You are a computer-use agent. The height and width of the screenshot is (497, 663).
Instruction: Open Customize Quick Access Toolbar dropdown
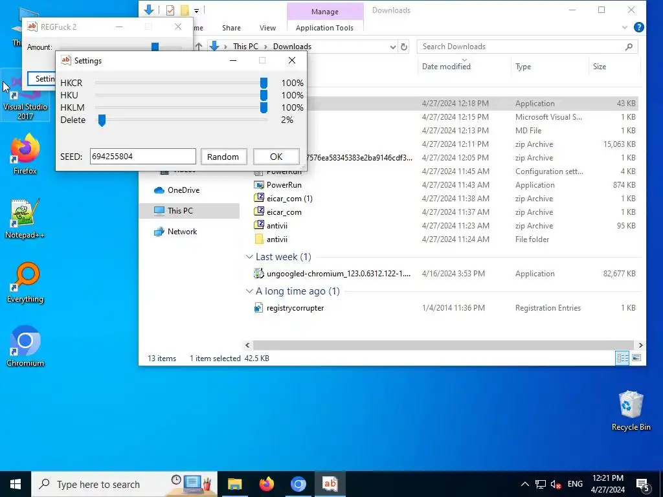tap(197, 10)
